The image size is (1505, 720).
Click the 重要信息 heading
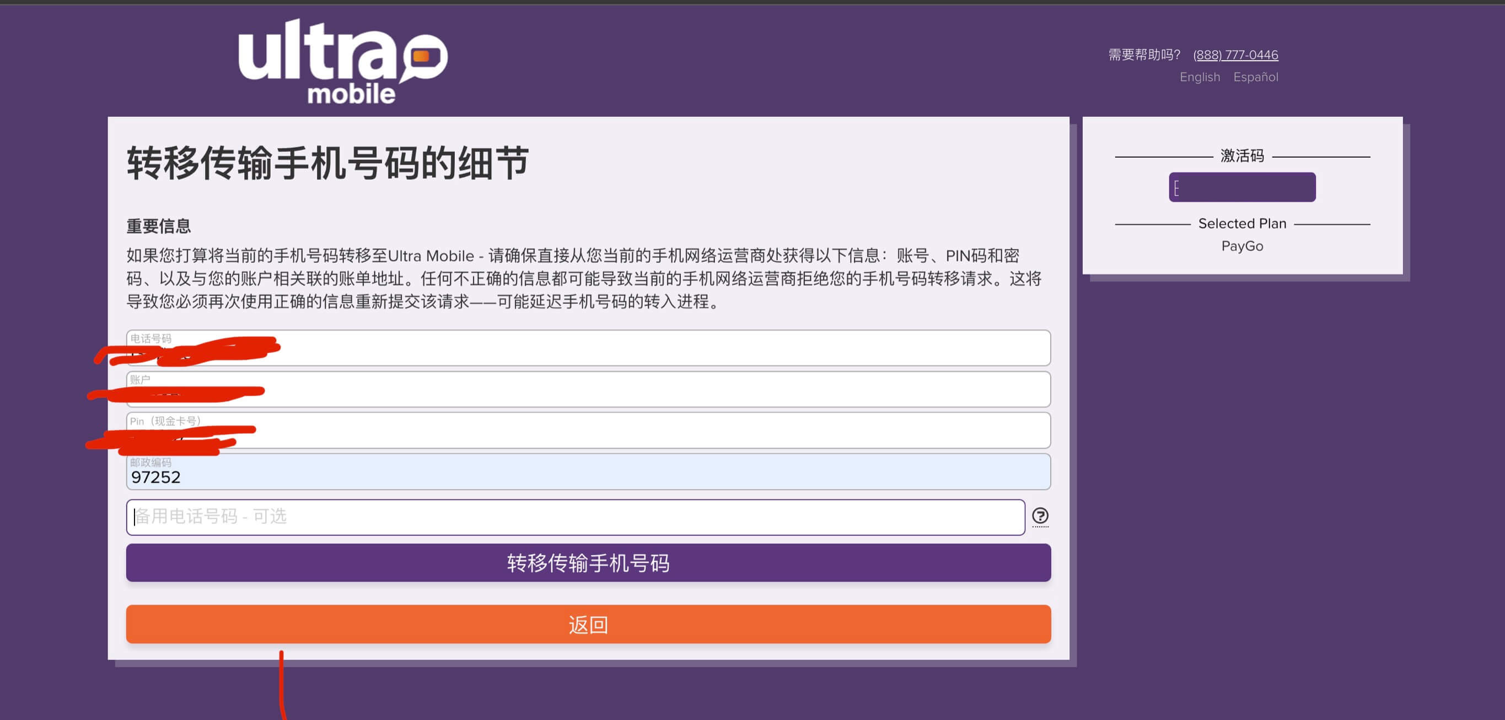point(159,225)
